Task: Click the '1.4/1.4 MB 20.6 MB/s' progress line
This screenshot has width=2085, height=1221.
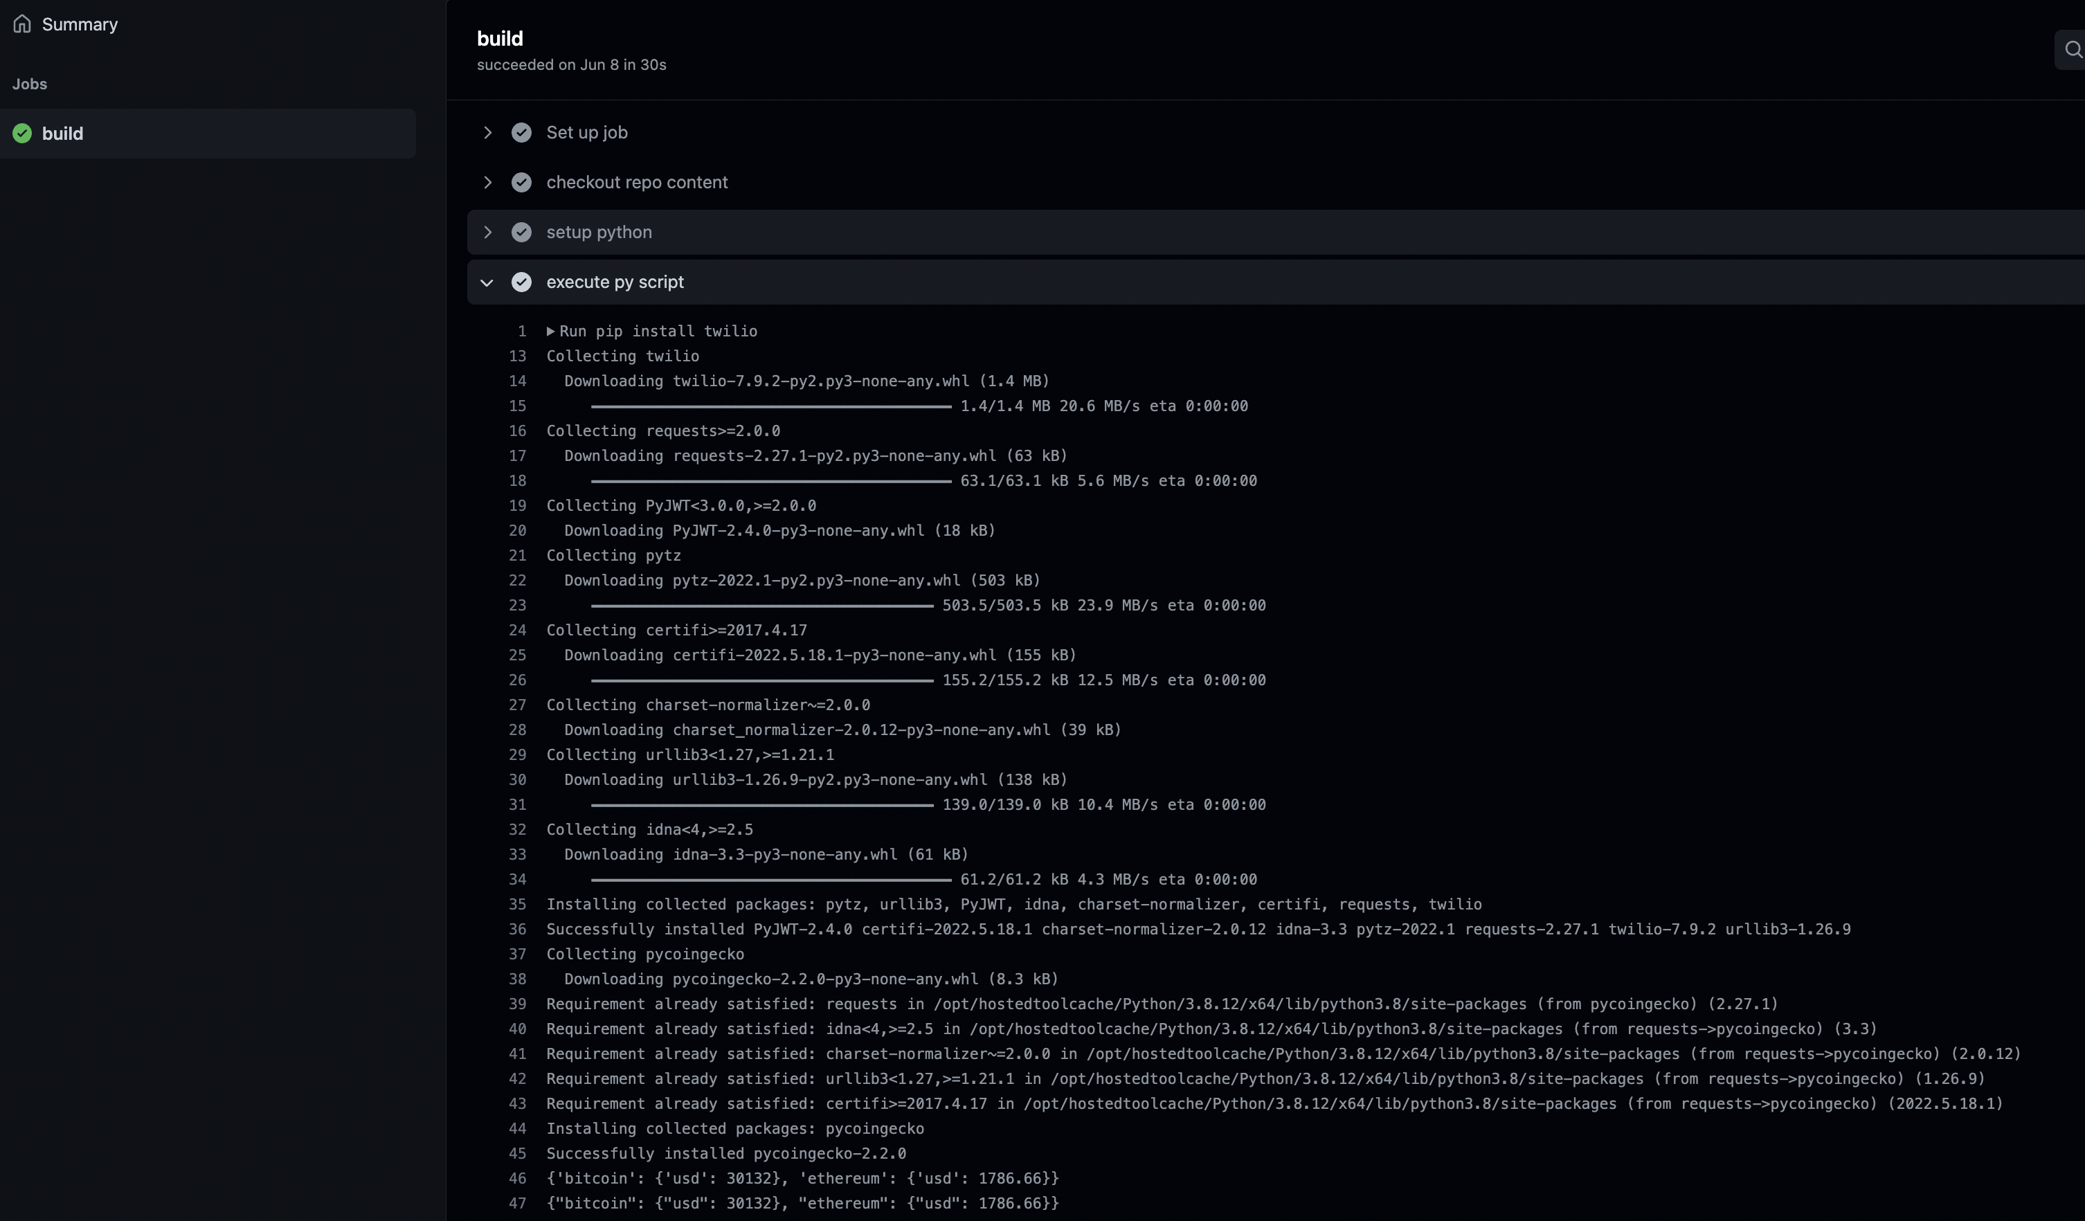Action: [x=919, y=406]
